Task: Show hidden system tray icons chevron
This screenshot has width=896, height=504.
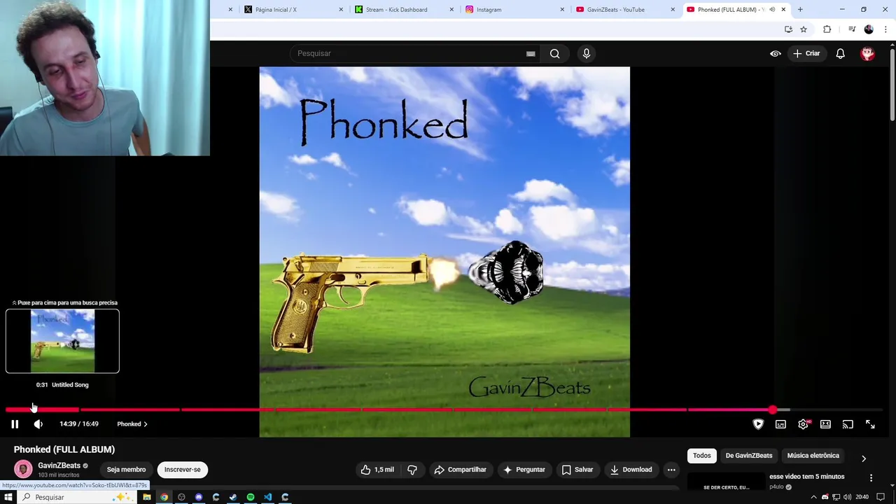Action: 813,498
